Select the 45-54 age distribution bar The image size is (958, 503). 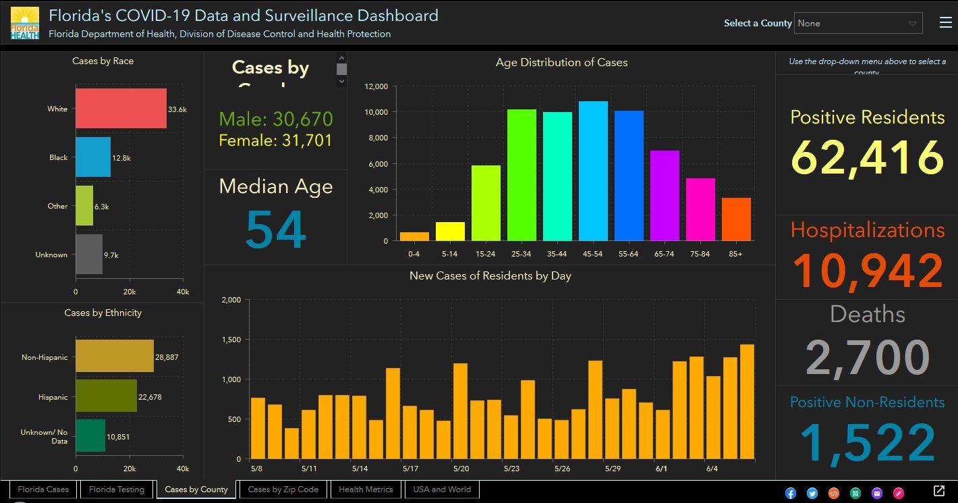tap(593, 171)
